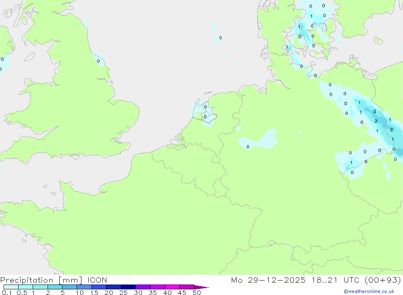Click the 'Precipitation [mm] ICON' title text
The image size is (403, 295).
click(x=54, y=280)
